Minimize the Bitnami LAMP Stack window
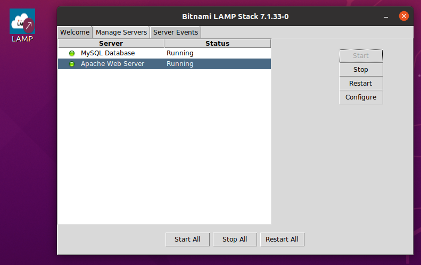The height and width of the screenshot is (265, 421). (x=386, y=16)
